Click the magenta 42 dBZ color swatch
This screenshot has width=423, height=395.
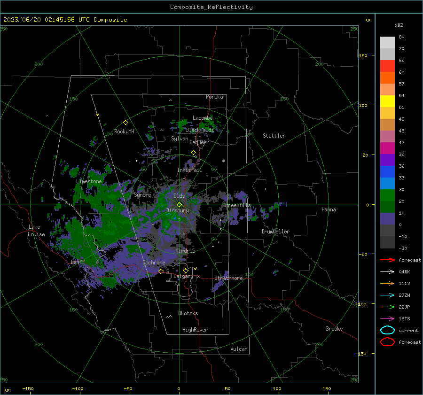(387, 148)
